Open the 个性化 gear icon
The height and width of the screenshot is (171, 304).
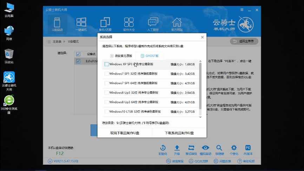234,150
